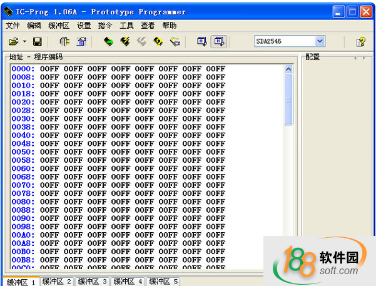Open the dropdown arrow beside Open icon
This screenshot has width=376, height=286.
(24, 41)
